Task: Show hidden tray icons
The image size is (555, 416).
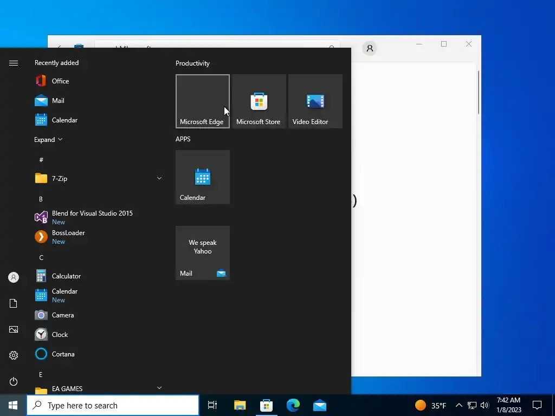Action: click(x=459, y=405)
